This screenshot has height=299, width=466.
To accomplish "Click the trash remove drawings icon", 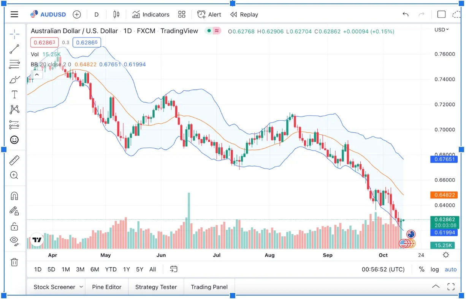I will (x=14, y=262).
